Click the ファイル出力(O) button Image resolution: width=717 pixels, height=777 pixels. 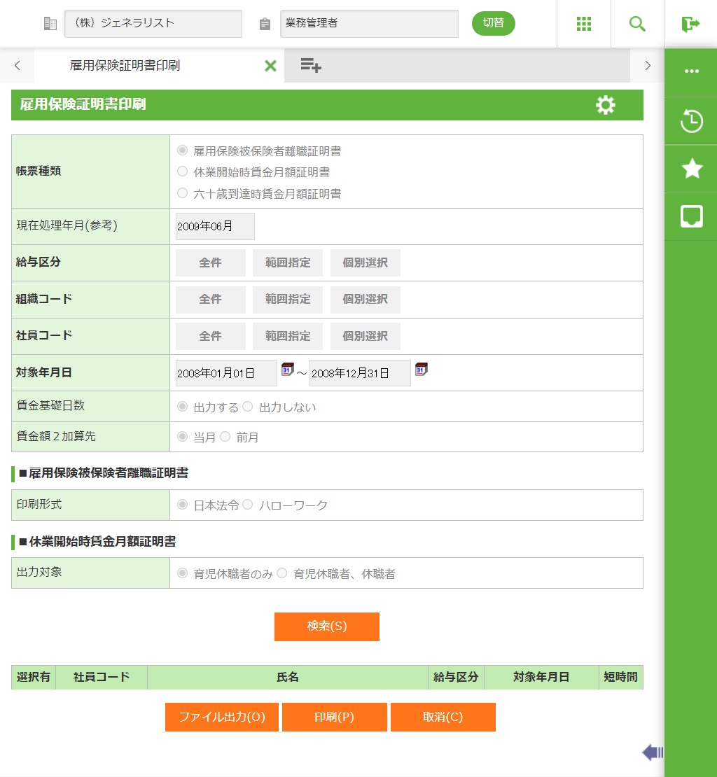[x=221, y=717]
